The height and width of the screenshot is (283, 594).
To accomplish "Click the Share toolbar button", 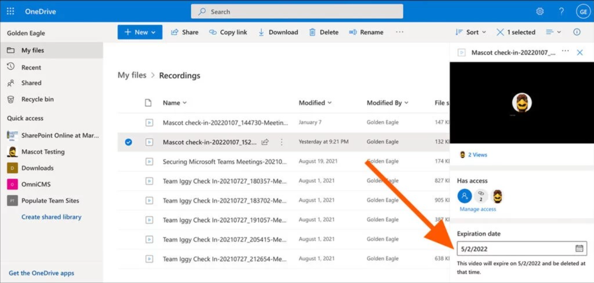I will 185,32.
